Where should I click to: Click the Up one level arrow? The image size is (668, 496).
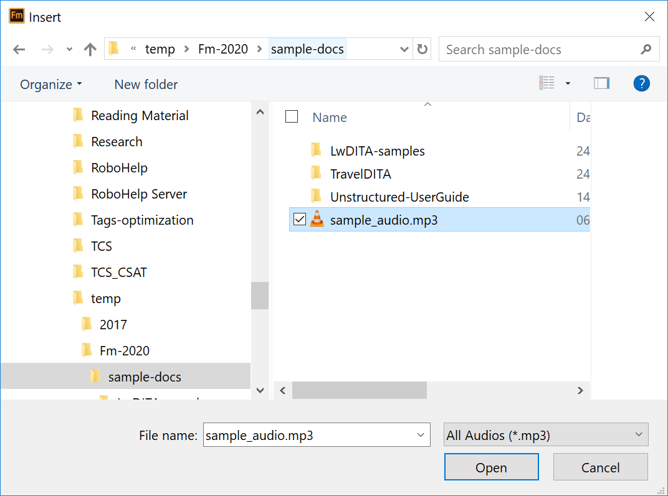tap(90, 50)
